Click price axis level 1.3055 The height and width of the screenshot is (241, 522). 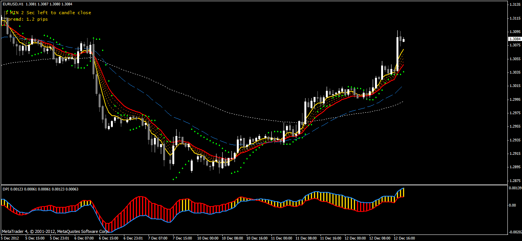pyautogui.click(x=515, y=59)
